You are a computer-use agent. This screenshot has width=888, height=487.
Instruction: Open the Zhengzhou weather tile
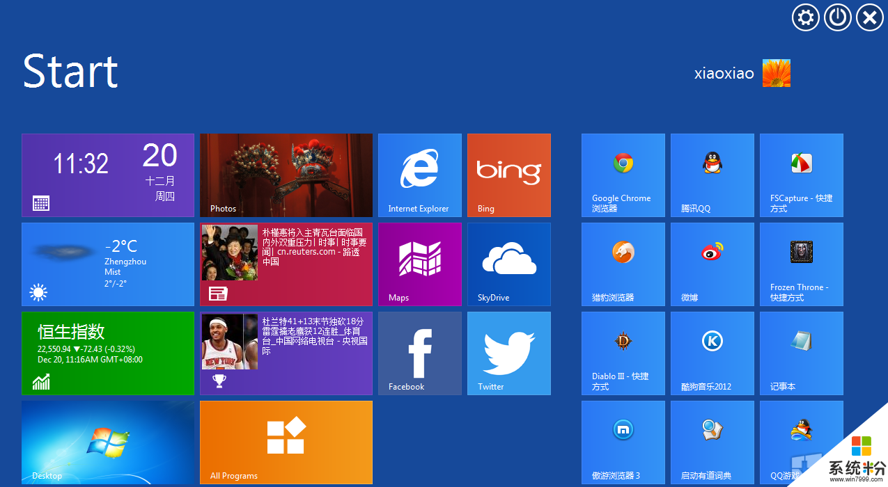point(108,264)
